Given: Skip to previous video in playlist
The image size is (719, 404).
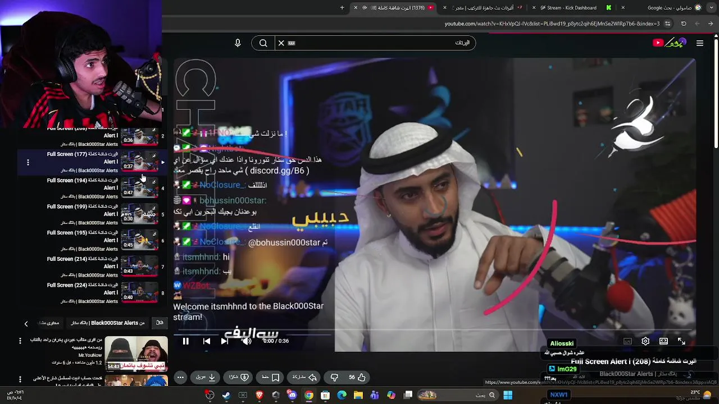Looking at the screenshot, I should [207, 341].
